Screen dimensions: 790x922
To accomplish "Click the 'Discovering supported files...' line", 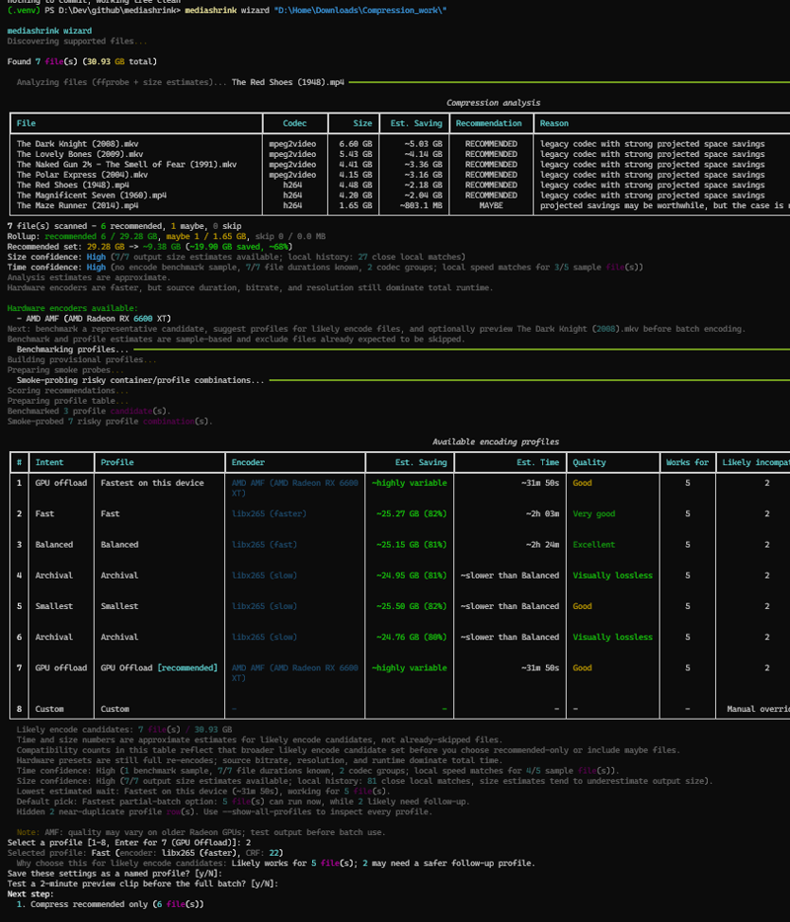I will 77,41.
